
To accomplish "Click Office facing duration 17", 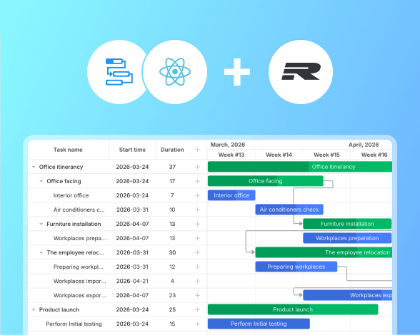I will click(x=172, y=181).
